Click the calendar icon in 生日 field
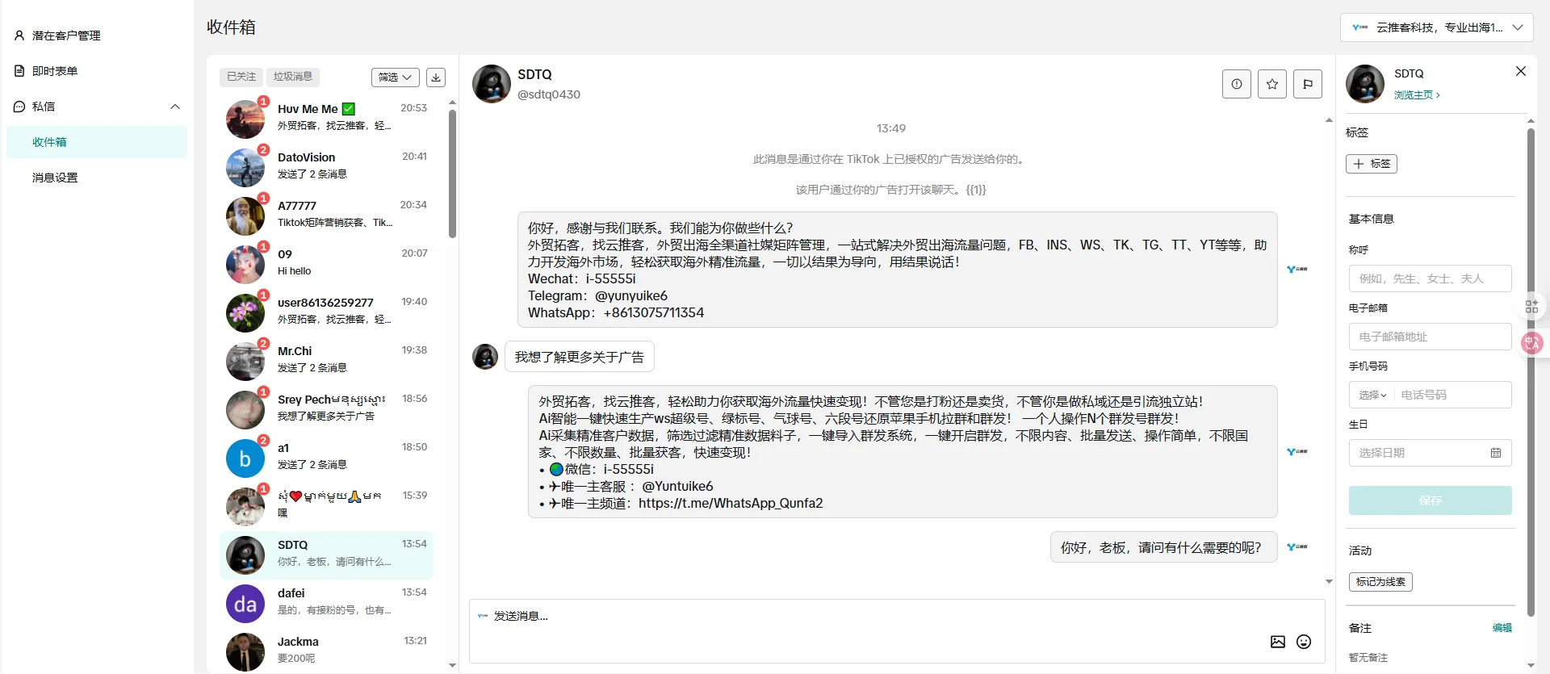This screenshot has width=1550, height=674. pos(1496,453)
